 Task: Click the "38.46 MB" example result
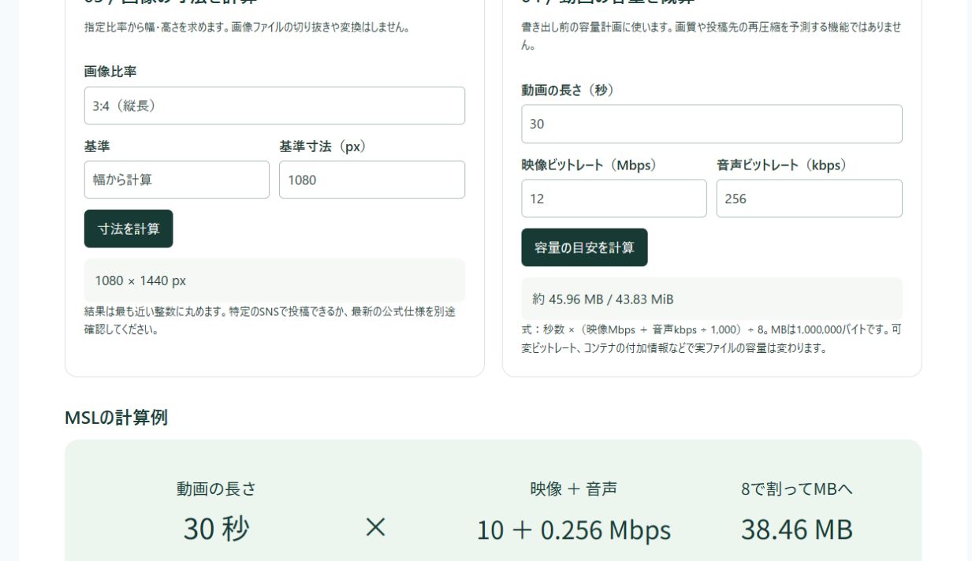[x=797, y=529]
